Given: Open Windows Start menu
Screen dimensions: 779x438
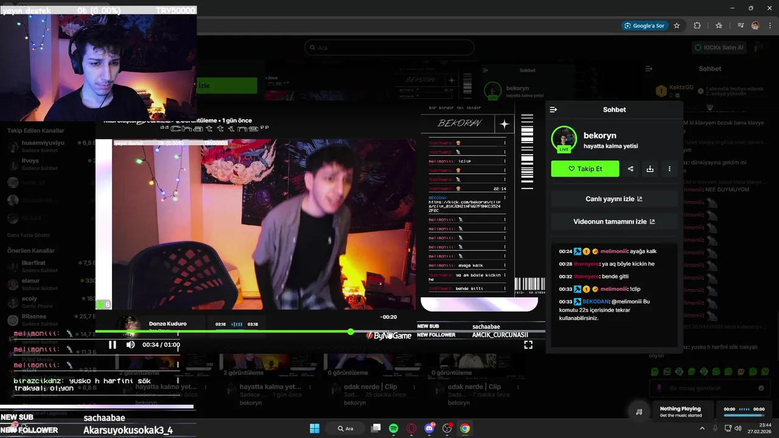Looking at the screenshot, I should coord(315,428).
